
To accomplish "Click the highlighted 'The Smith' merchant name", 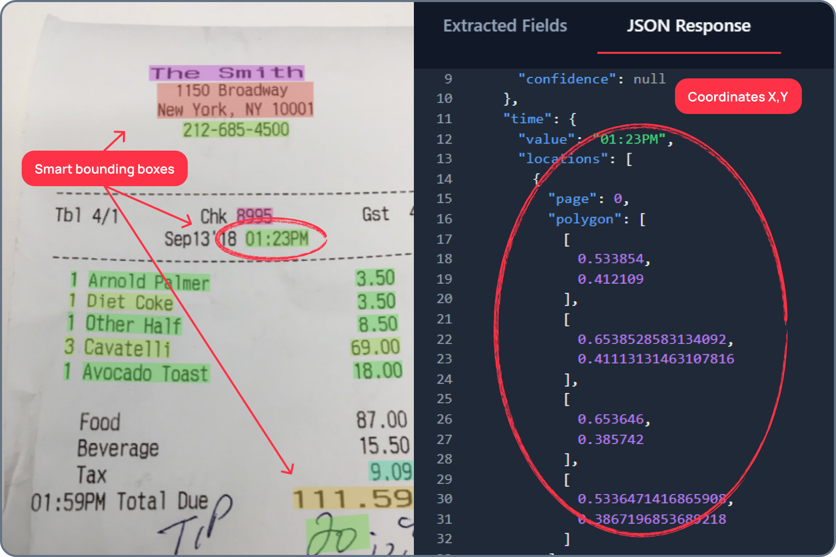I will point(227,73).
